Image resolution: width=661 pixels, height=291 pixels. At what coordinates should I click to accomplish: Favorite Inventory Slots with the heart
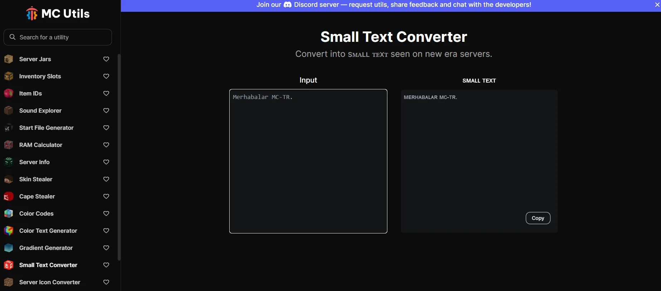106,76
